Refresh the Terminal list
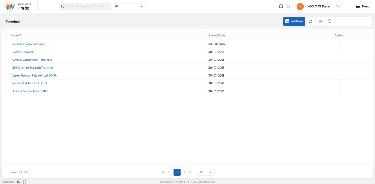The height and width of the screenshot is (184, 375). pos(311,21)
